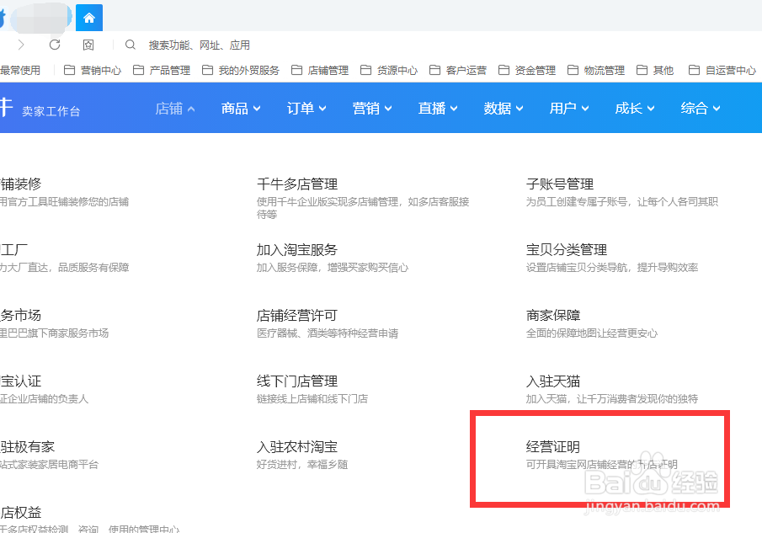Open 入驻农村淘宝 link
762x533 pixels.
(x=297, y=446)
